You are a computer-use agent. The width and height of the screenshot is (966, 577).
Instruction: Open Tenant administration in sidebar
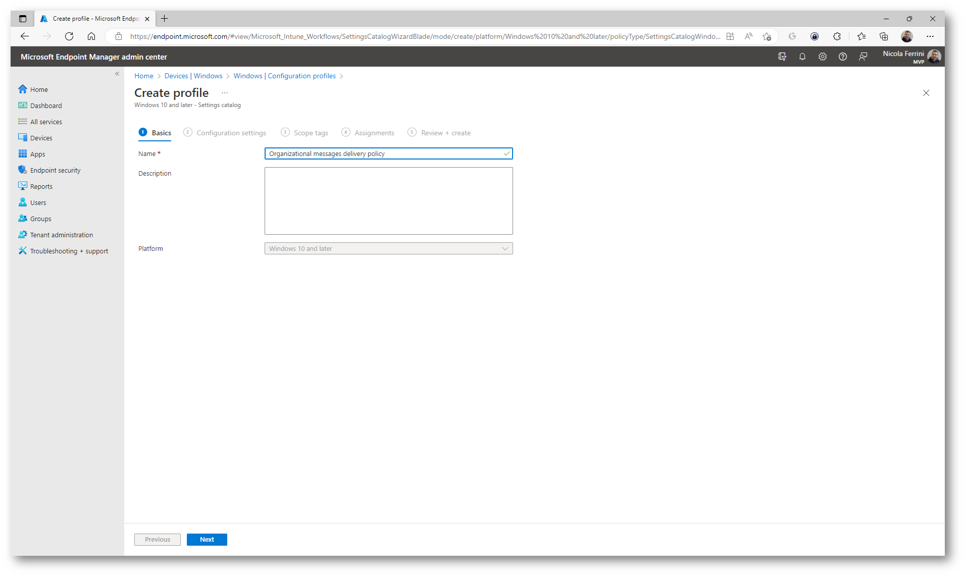(x=56, y=235)
